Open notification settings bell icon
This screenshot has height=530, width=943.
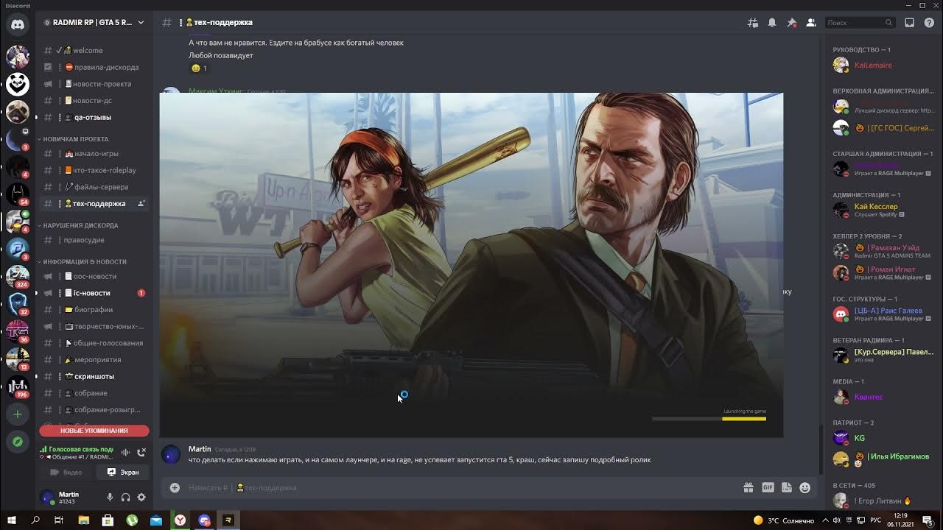[772, 23]
